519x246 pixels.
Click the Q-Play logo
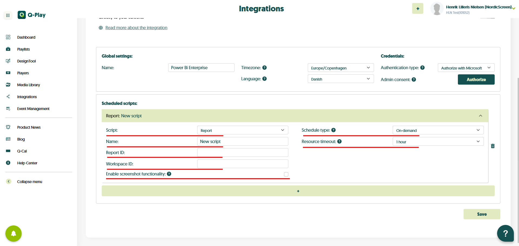[x=32, y=15]
